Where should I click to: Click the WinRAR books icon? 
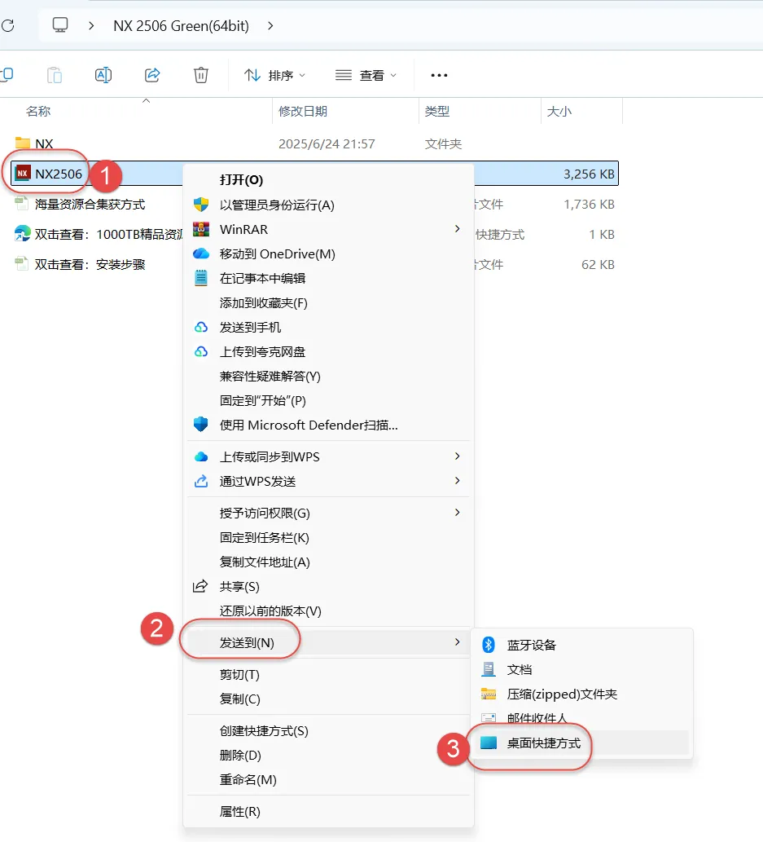point(200,229)
